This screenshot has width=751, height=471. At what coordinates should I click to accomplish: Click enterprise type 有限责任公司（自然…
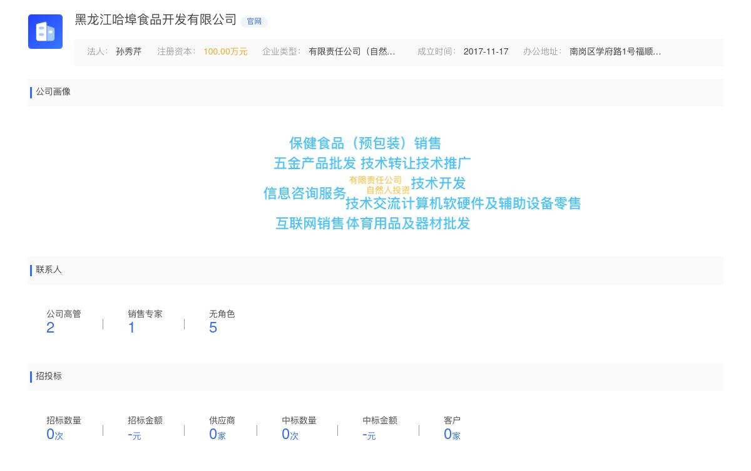tap(352, 52)
